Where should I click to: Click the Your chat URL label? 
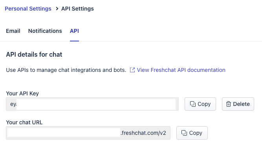(x=24, y=122)
